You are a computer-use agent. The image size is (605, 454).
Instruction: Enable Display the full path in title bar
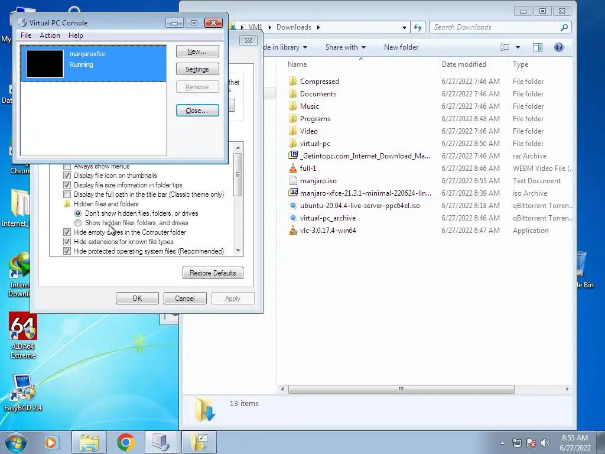pos(67,194)
